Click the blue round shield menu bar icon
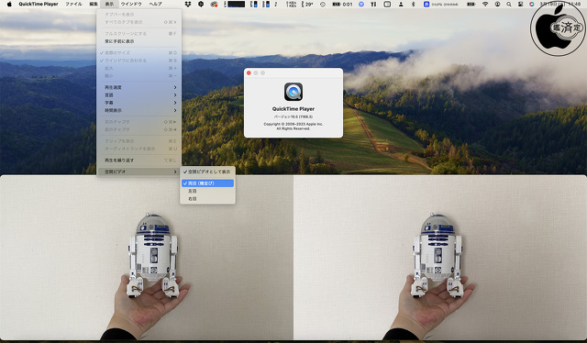 tap(360, 4)
